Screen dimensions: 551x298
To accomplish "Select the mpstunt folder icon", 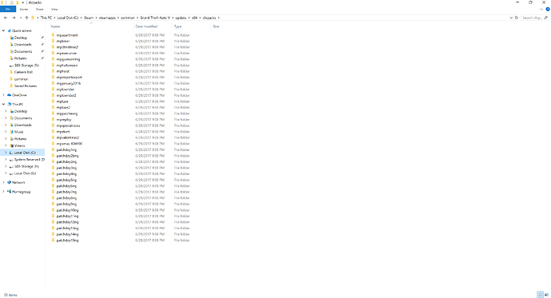I will 53,132.
